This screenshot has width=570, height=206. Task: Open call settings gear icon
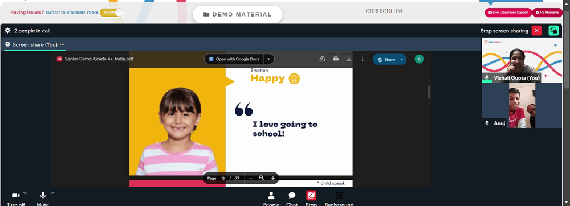tap(7, 31)
